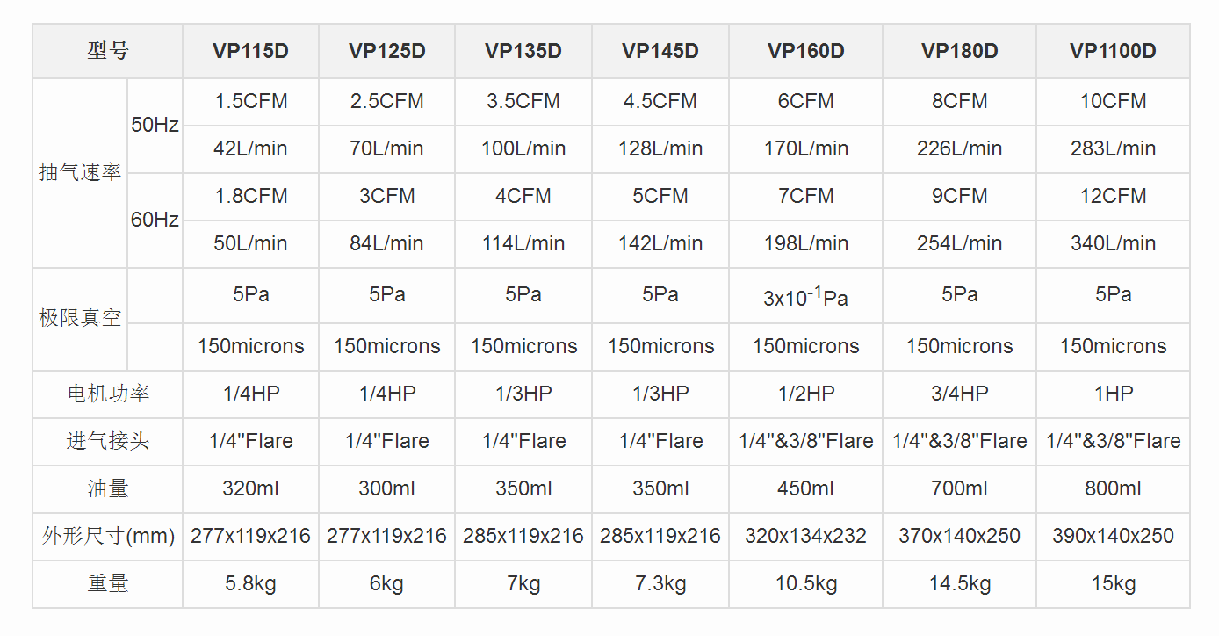
Task: Click the 重量 row label
Action: coord(107,583)
